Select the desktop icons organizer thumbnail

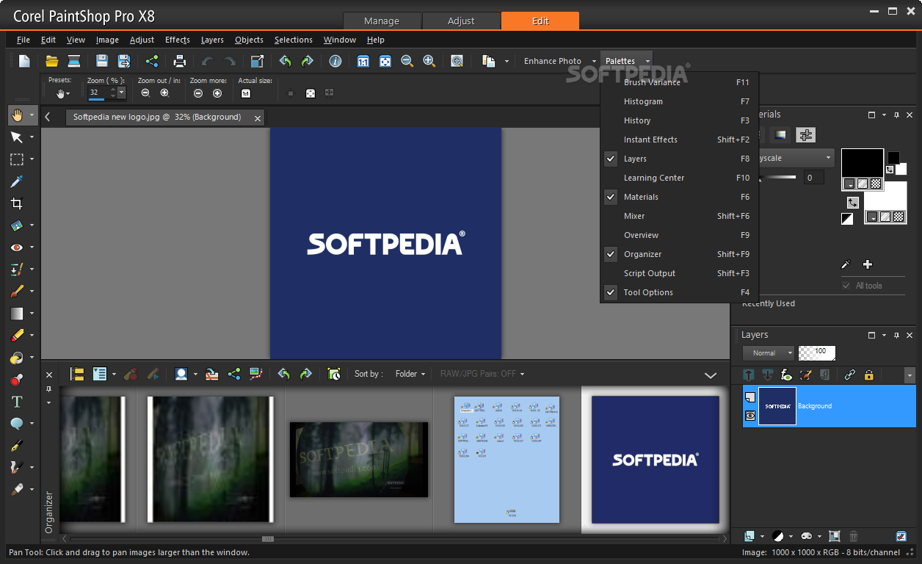[x=507, y=460]
